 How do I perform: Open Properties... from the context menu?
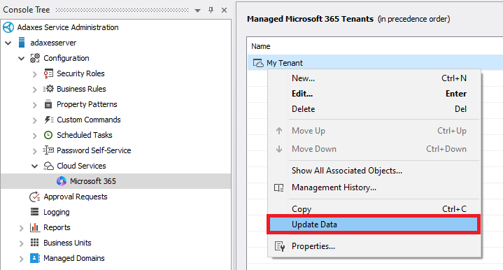tap(374, 246)
